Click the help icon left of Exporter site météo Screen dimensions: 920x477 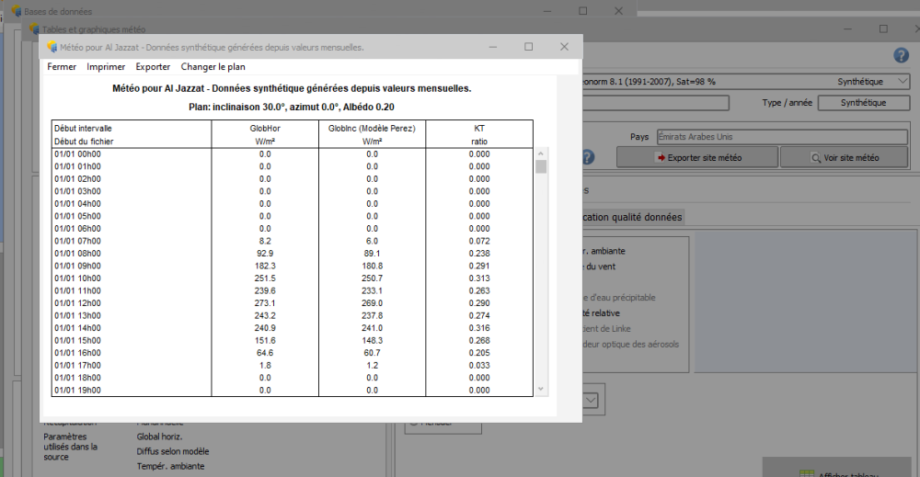click(587, 157)
